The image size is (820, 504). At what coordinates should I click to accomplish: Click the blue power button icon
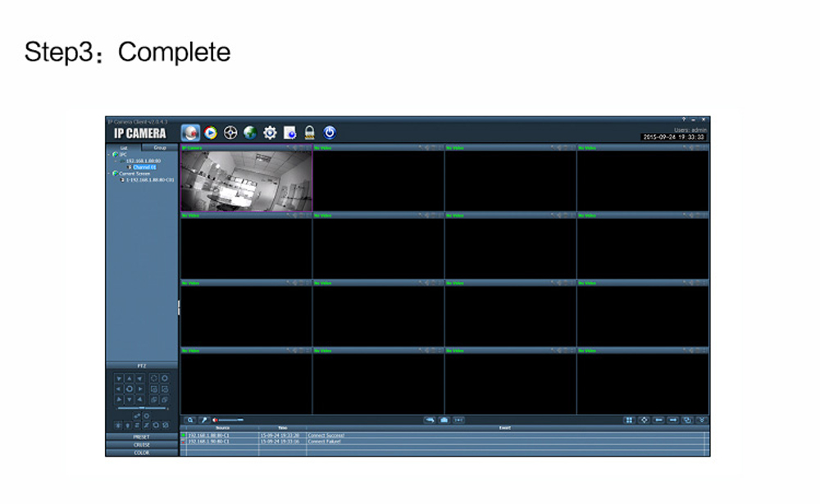point(330,132)
